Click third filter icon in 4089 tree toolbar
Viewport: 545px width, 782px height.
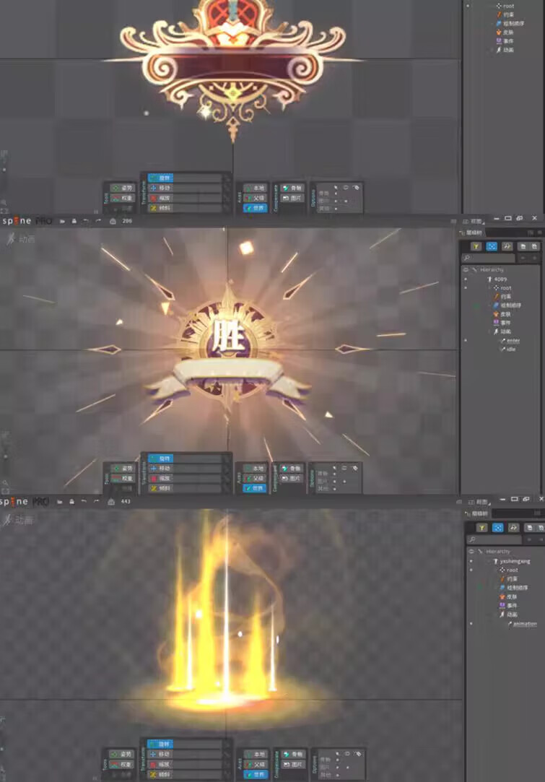pyautogui.click(x=507, y=246)
